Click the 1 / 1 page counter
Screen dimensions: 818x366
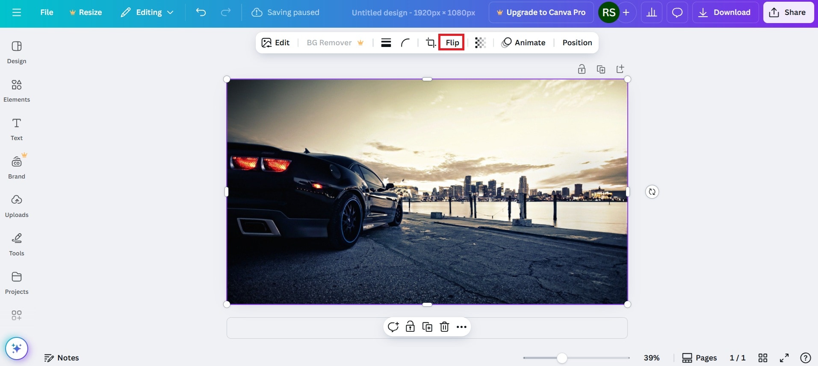738,358
